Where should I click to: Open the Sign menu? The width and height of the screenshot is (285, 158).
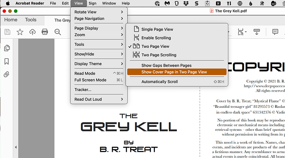coord(93,3)
